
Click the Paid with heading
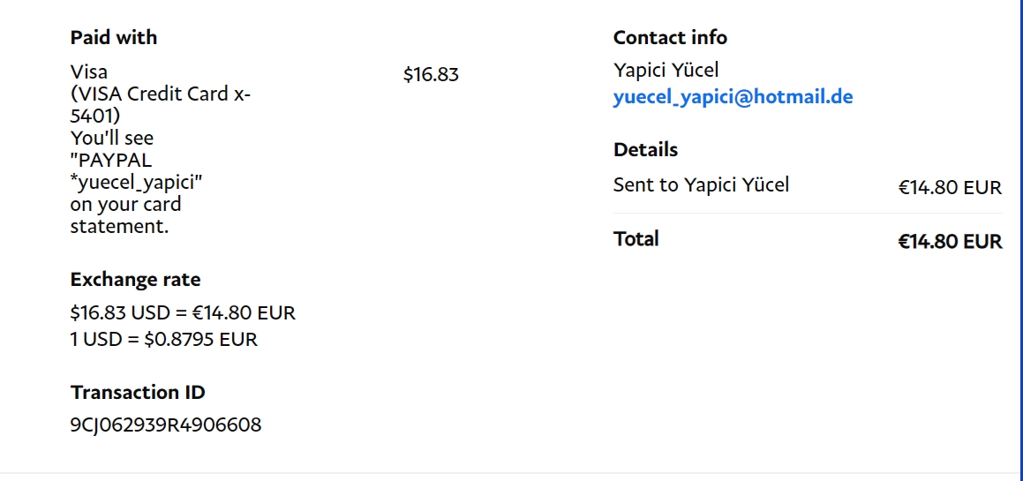(114, 38)
